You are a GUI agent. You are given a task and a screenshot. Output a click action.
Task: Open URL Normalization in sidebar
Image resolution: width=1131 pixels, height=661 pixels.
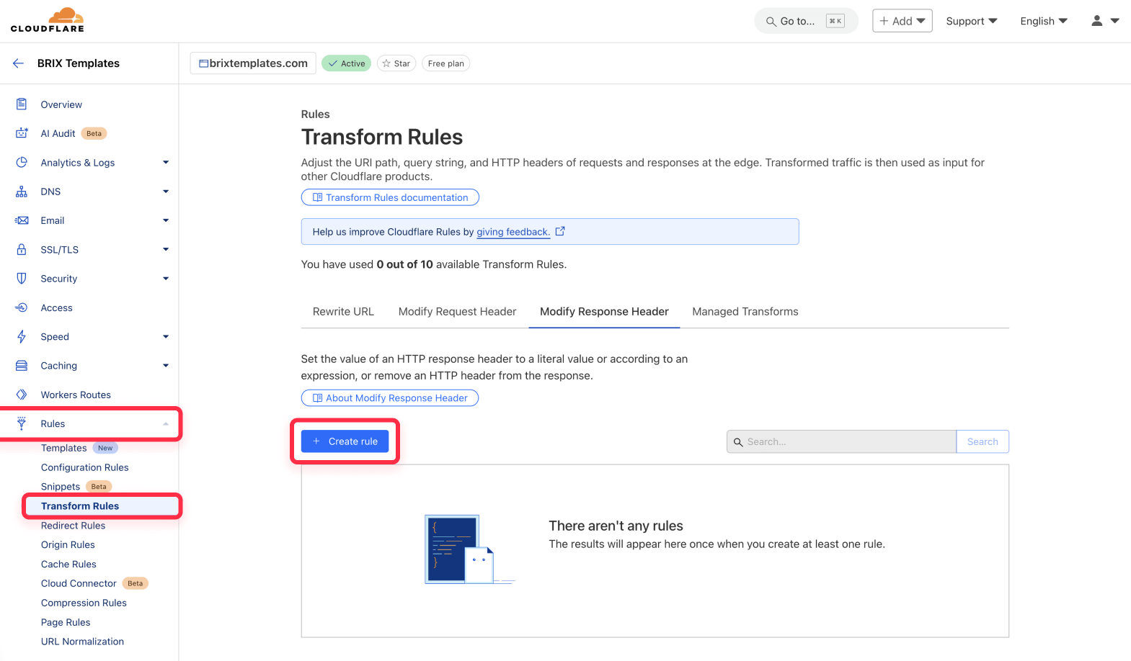click(x=82, y=642)
